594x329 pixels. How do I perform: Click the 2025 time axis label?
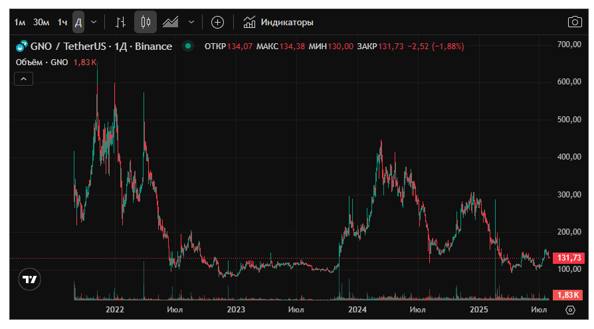479,310
